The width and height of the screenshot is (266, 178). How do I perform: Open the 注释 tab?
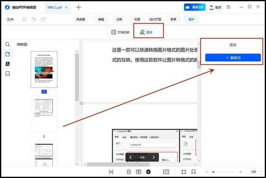(x=119, y=19)
